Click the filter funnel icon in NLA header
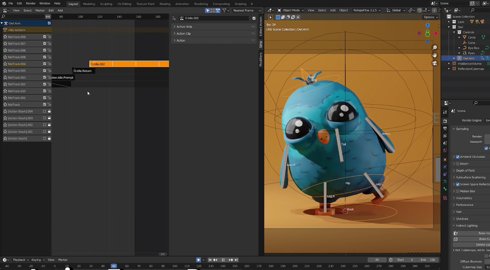 tap(224, 10)
